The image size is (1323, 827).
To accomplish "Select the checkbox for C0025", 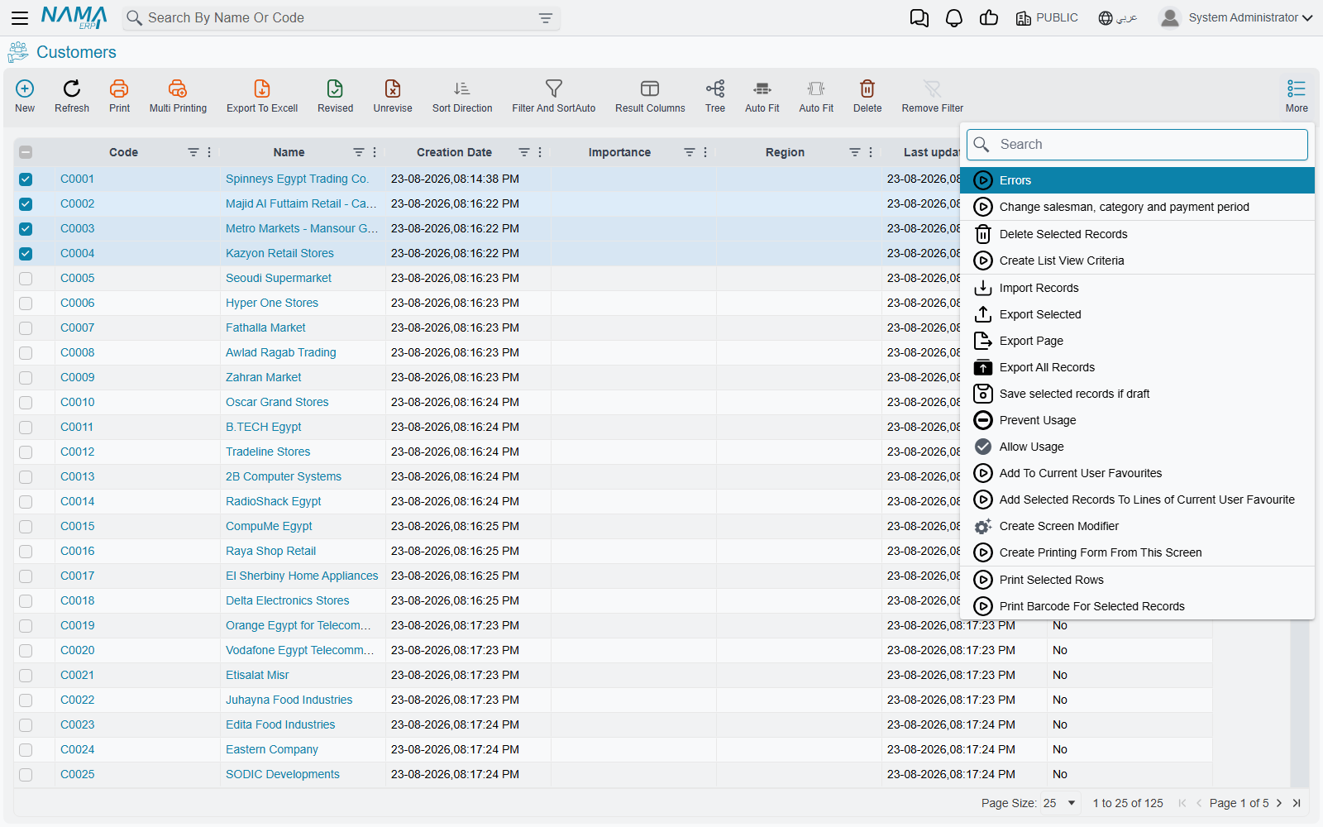I will coord(26,775).
